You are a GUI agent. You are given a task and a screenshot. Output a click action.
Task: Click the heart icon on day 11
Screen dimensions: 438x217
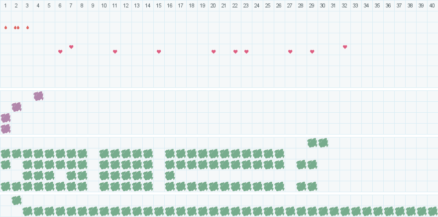click(115, 52)
